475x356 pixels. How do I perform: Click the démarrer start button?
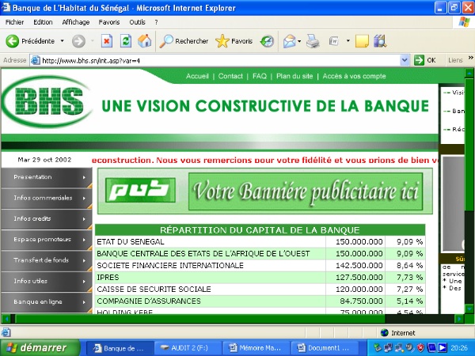(x=40, y=347)
